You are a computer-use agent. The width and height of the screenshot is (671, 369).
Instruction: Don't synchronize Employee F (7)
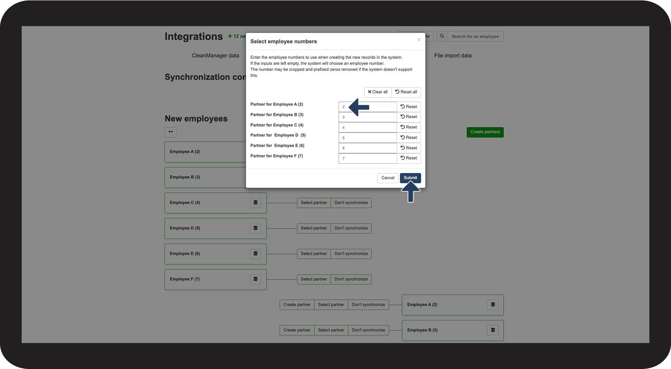pyautogui.click(x=351, y=279)
